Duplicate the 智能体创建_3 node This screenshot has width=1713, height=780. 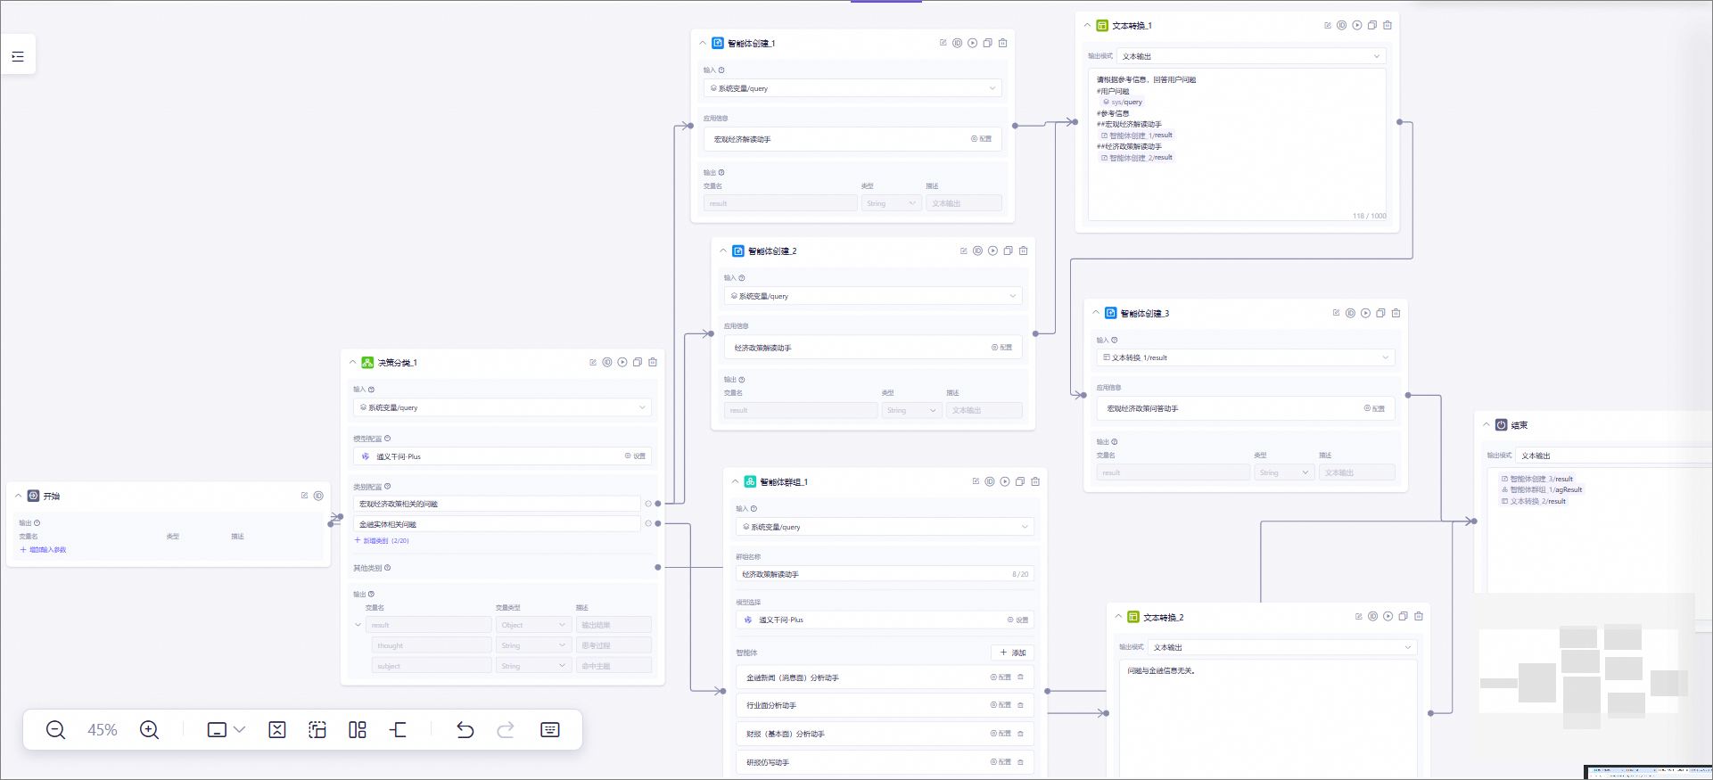[1381, 313]
